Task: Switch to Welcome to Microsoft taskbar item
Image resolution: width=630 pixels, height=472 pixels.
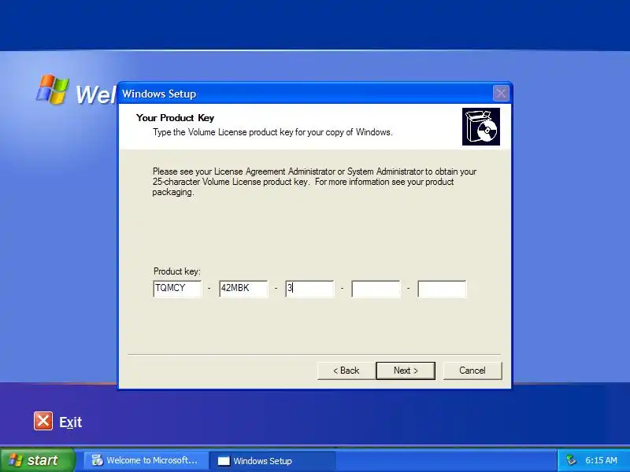Action: tap(146, 460)
